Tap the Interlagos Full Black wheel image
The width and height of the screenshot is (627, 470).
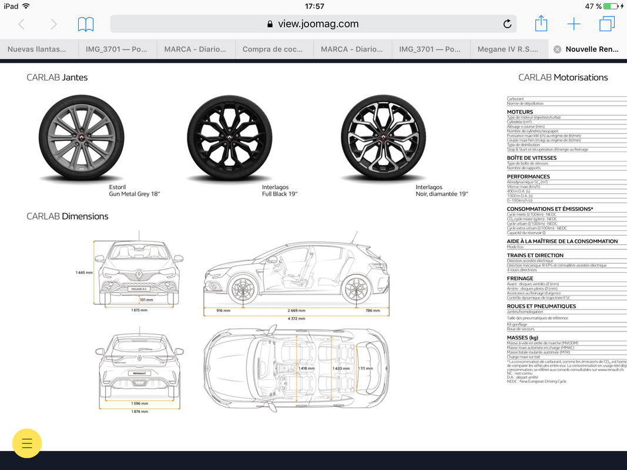click(x=230, y=137)
